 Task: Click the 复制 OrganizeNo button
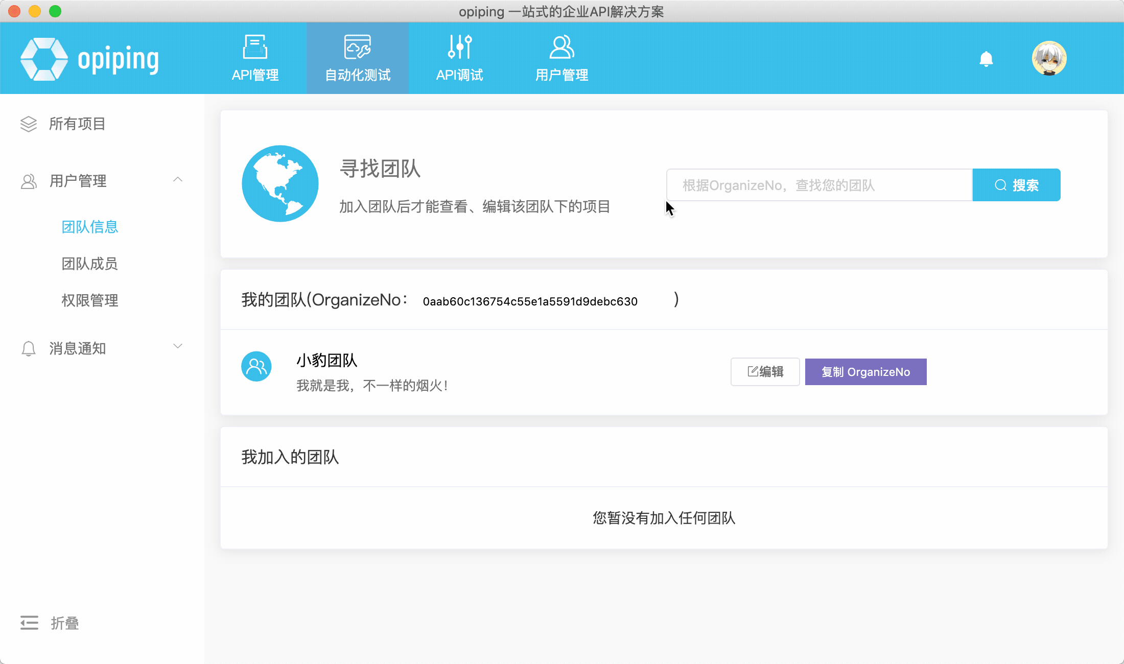point(865,372)
